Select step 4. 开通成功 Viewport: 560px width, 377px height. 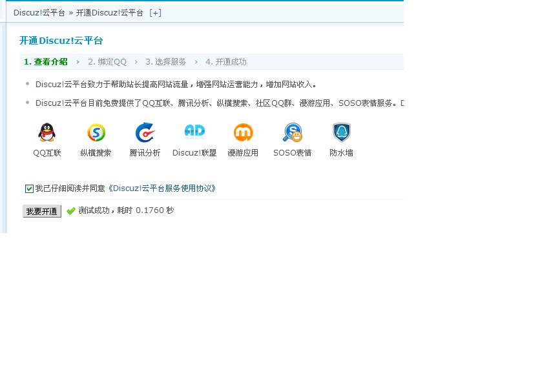226,62
